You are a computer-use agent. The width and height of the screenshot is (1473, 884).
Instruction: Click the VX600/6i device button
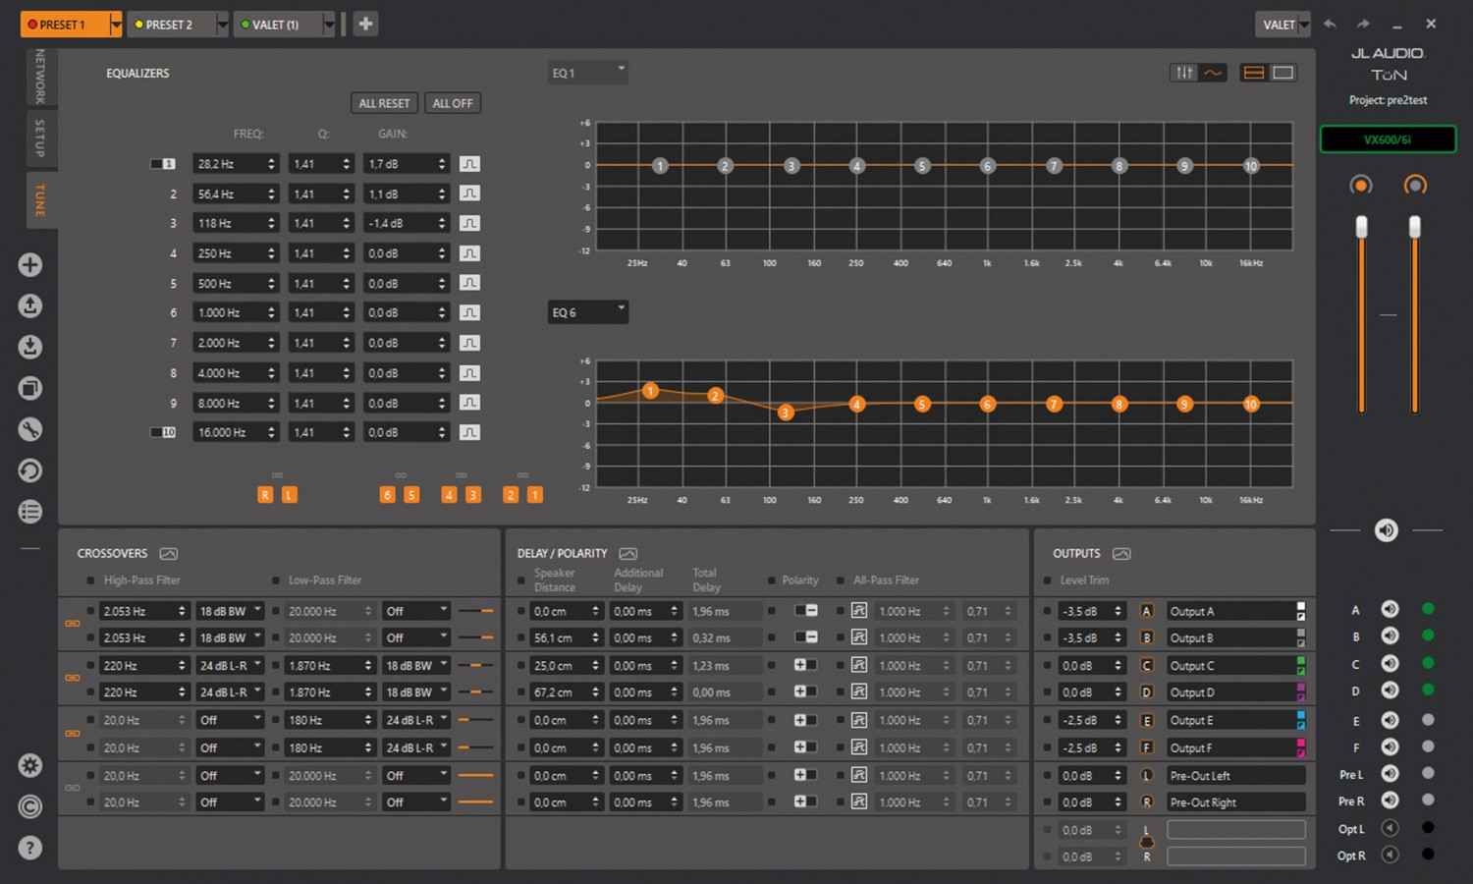1388,139
